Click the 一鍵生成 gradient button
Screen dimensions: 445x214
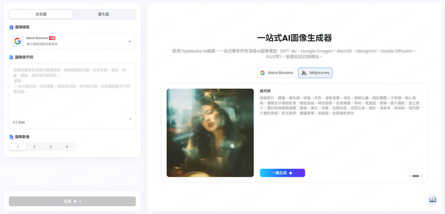tap(282, 173)
